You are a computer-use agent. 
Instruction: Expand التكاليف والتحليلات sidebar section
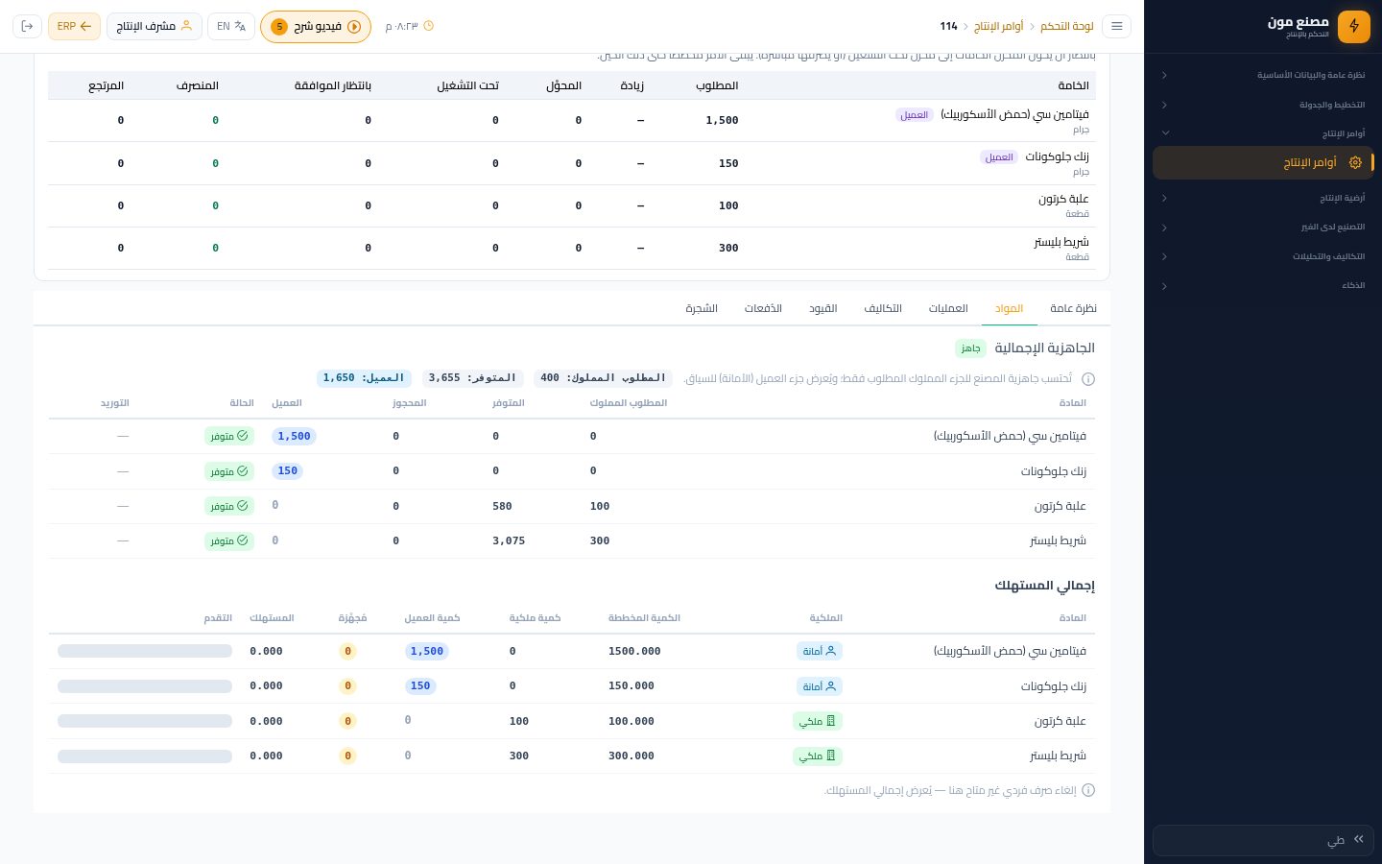pyautogui.click(x=1263, y=256)
